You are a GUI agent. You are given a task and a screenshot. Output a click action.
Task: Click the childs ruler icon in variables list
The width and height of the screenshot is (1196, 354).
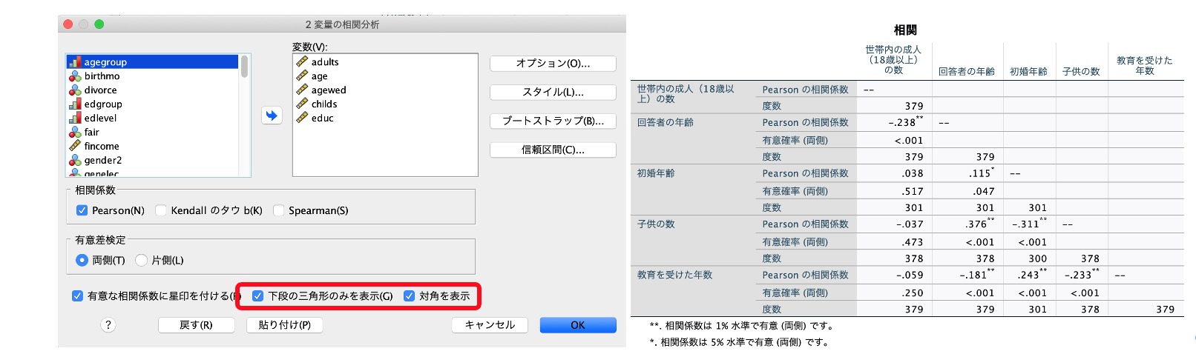tap(302, 104)
